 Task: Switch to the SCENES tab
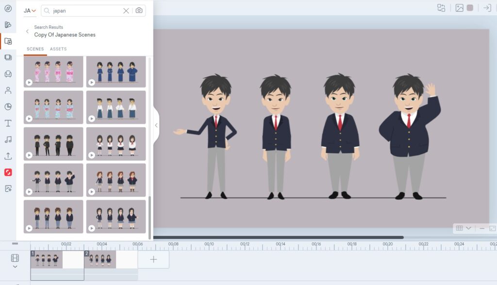[35, 49]
